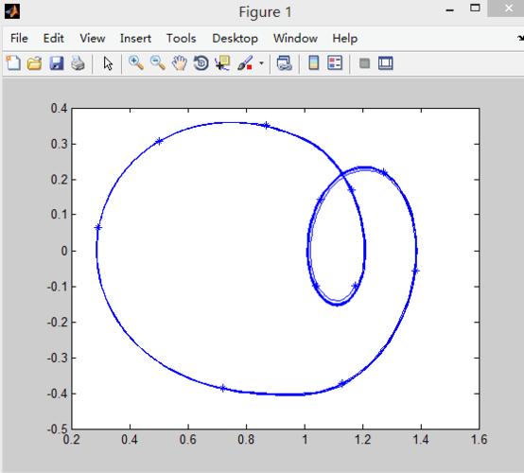The image size is (524, 473).
Task: Open the File menu
Action: (19, 39)
